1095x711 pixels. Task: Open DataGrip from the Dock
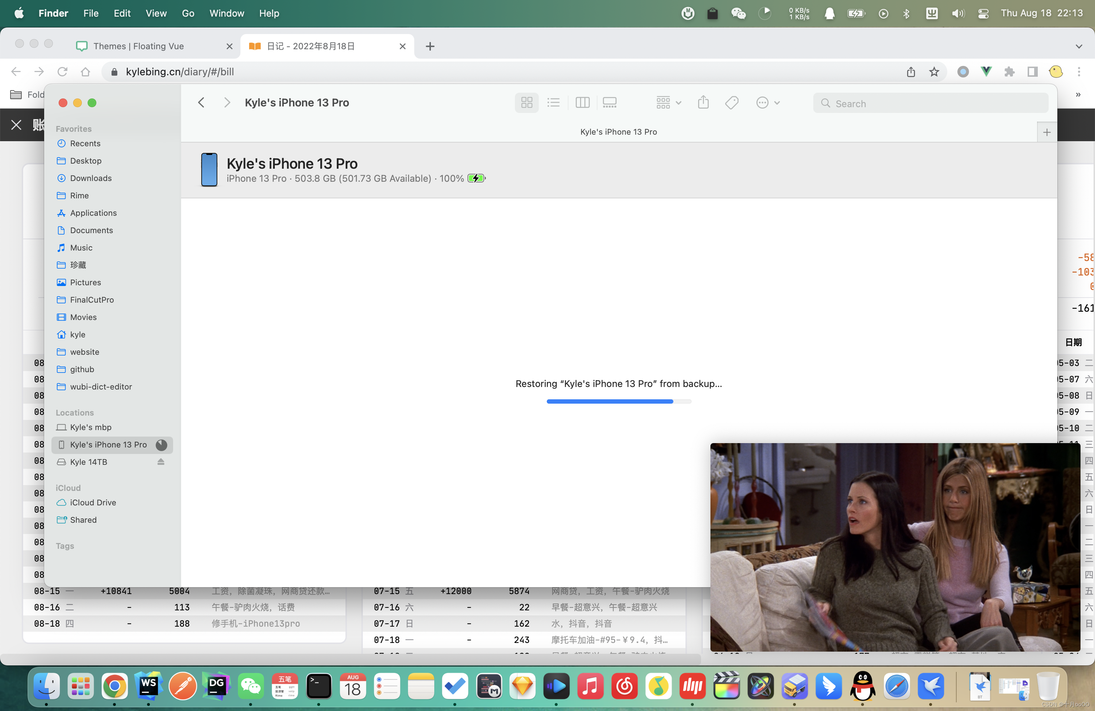tap(216, 686)
